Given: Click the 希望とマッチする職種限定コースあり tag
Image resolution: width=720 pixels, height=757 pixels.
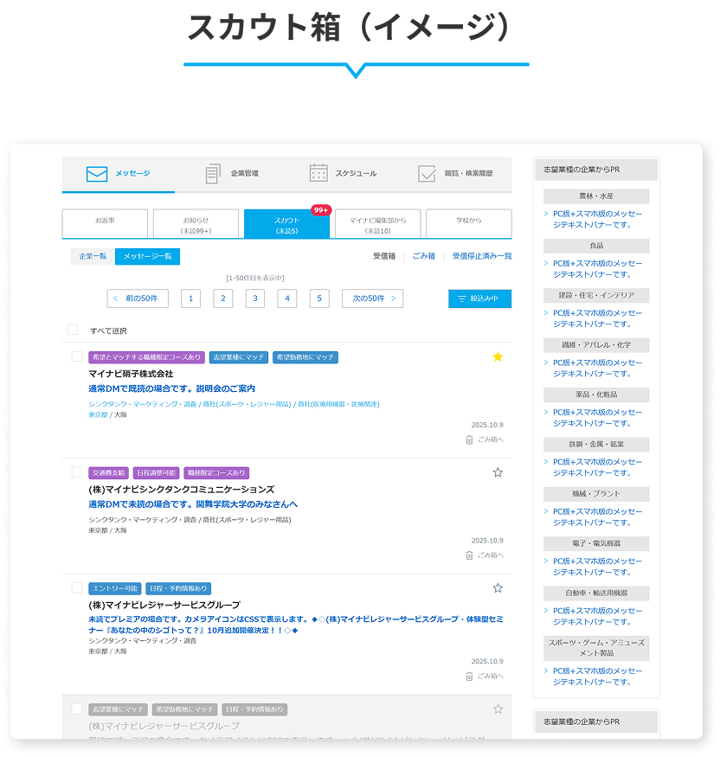Looking at the screenshot, I should [x=147, y=357].
